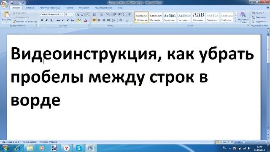Open the Выделить select dropdown
The image size is (270, 152).
(259, 22)
